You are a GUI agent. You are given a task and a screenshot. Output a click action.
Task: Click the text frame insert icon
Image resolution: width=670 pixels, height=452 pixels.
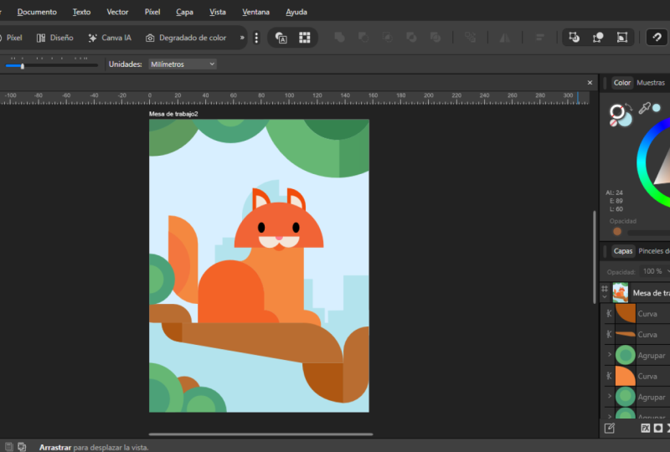click(x=281, y=38)
